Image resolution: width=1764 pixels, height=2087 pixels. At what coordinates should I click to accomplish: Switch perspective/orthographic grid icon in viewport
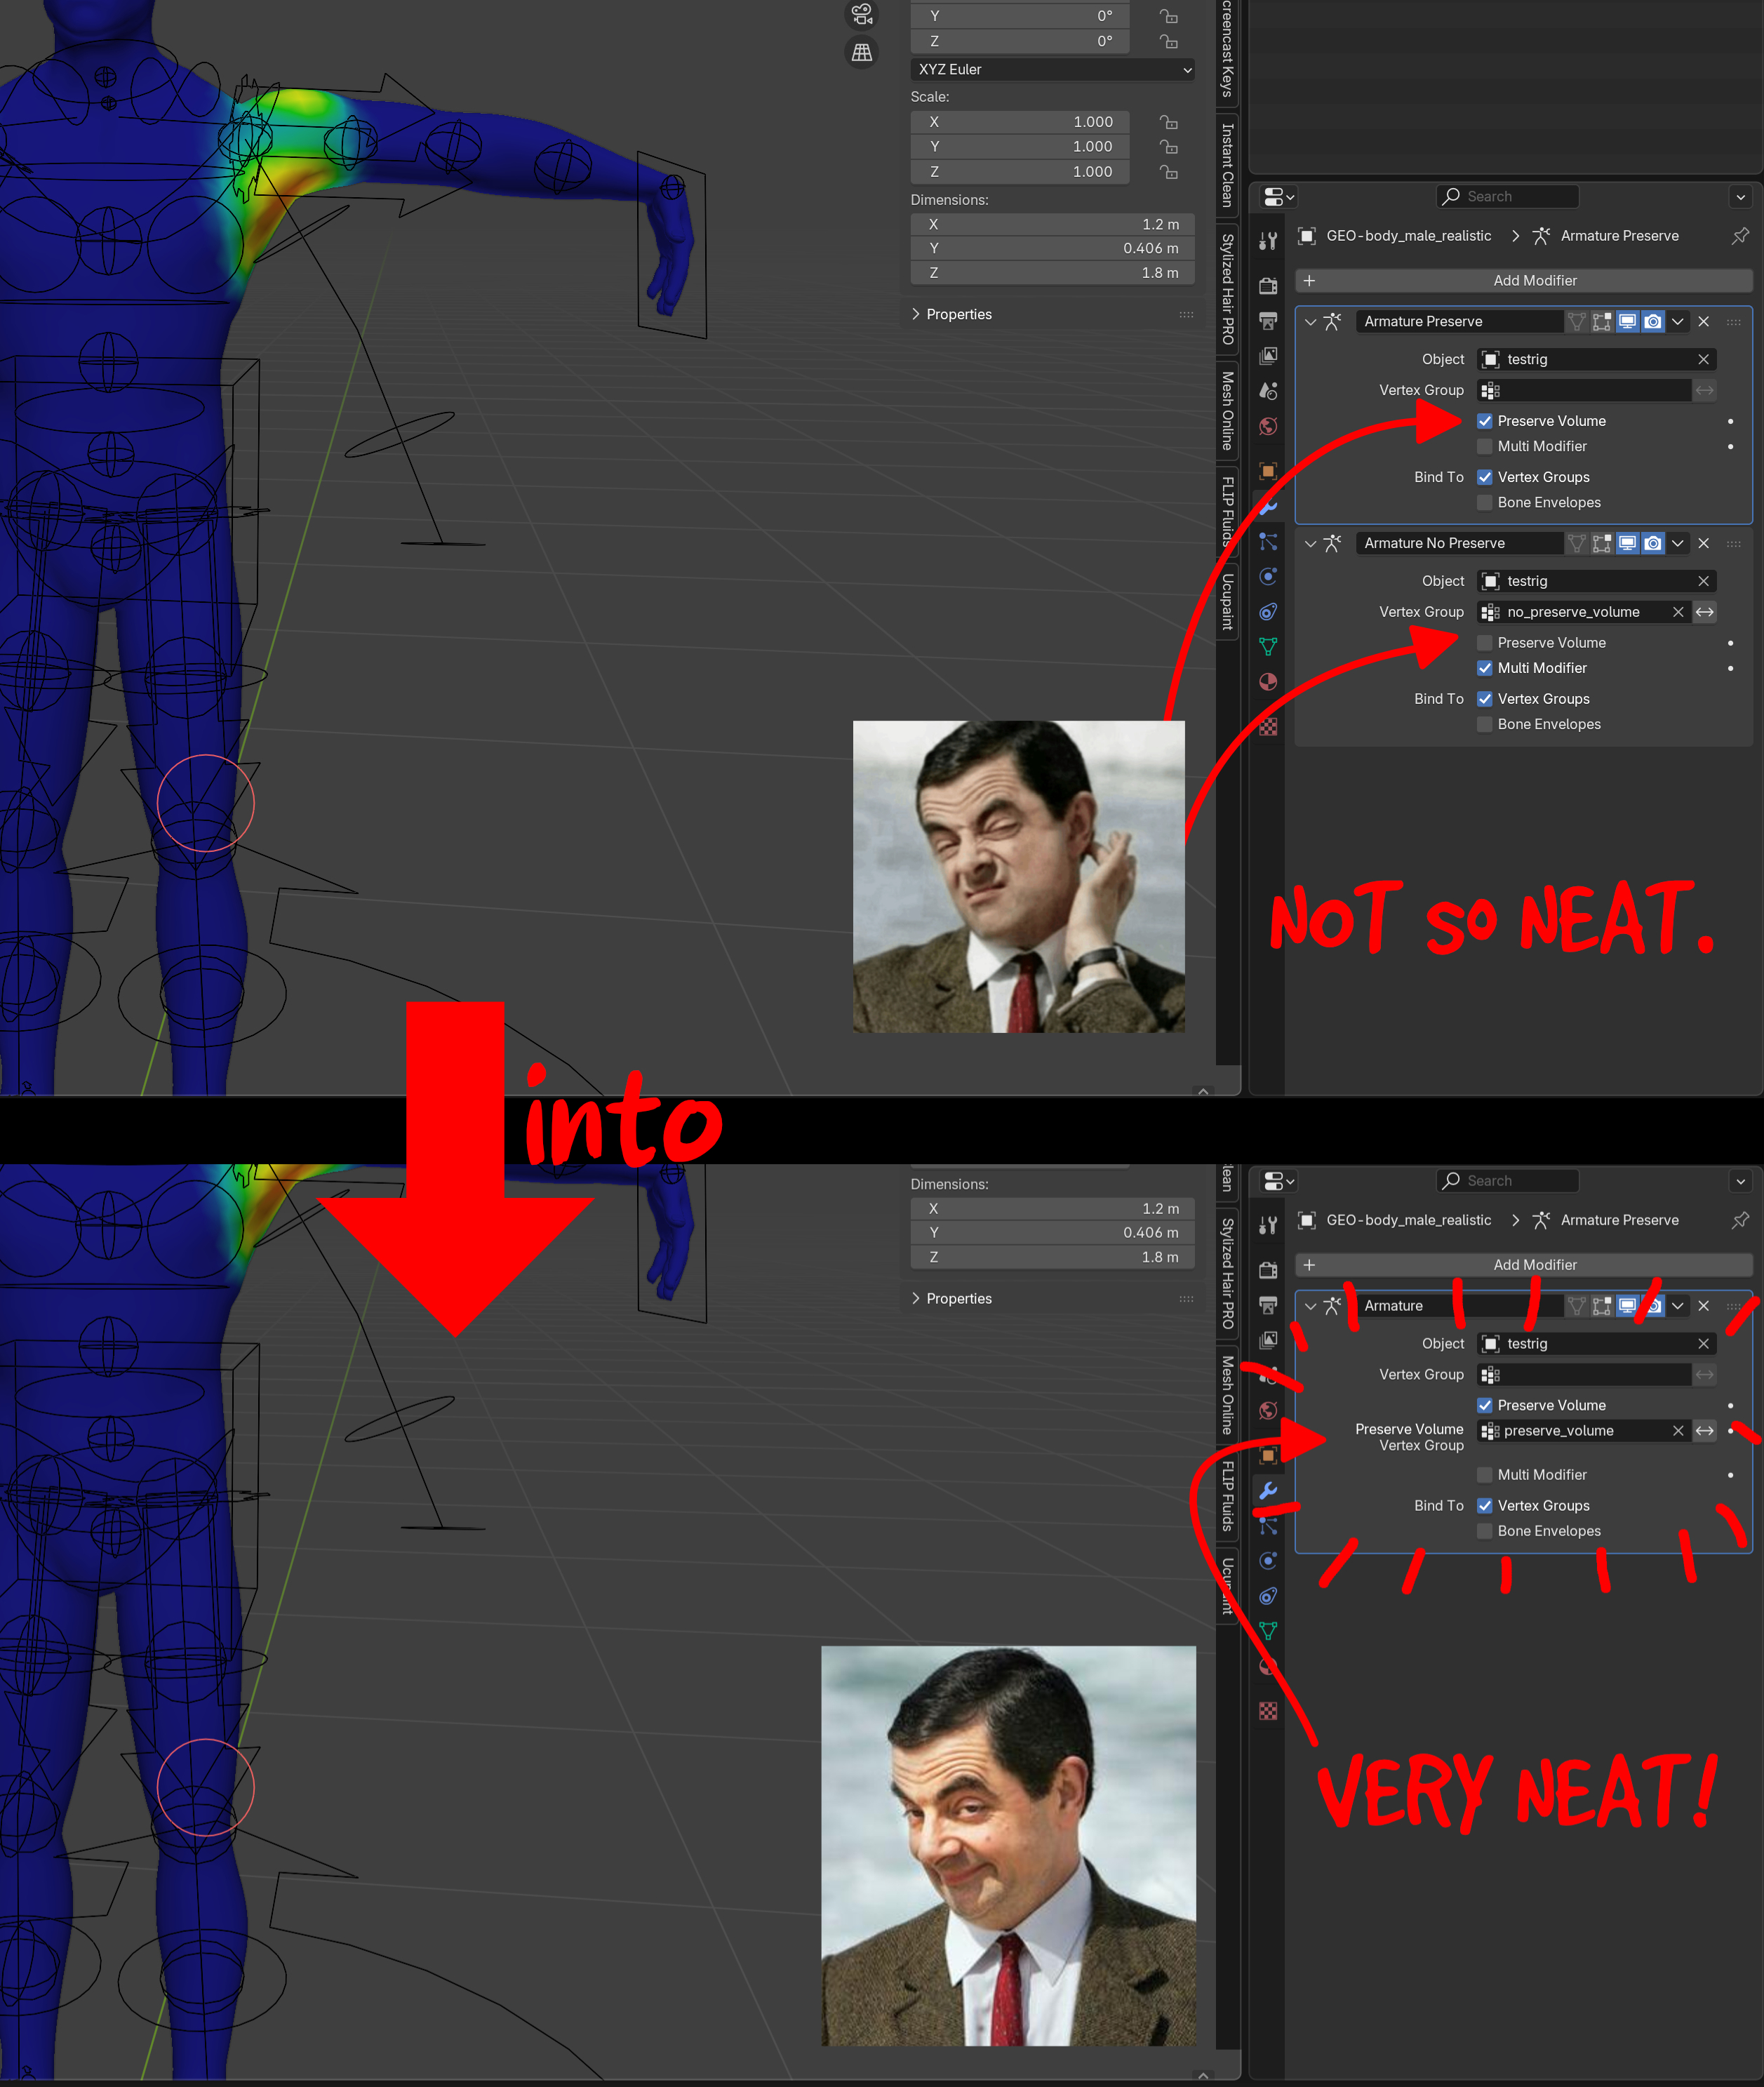click(x=861, y=52)
